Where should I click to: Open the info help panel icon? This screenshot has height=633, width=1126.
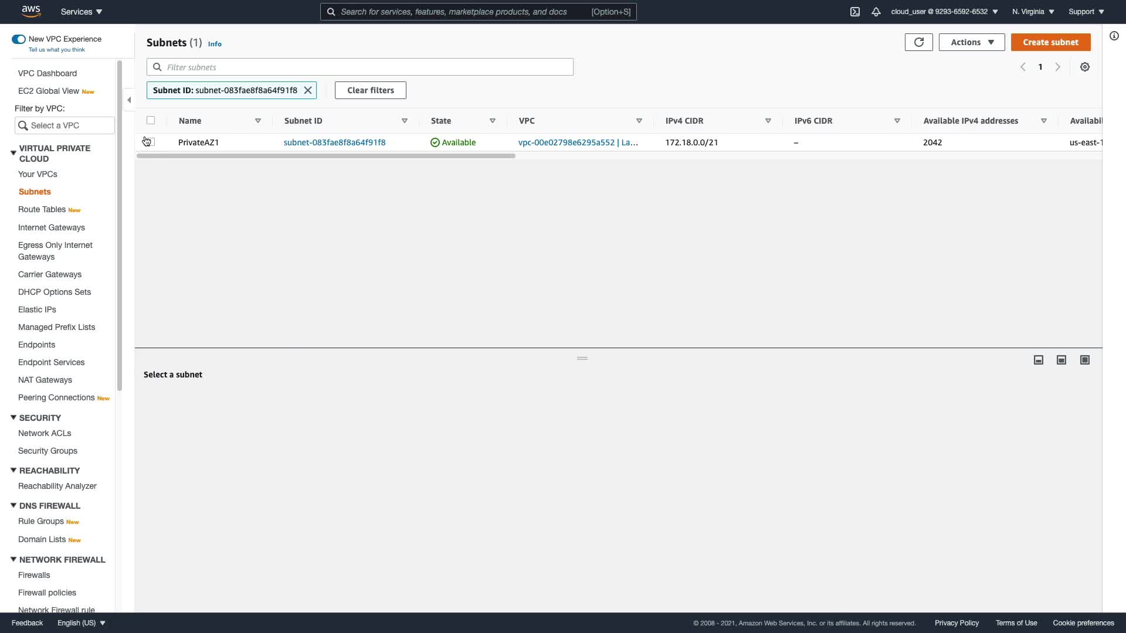[1114, 36]
